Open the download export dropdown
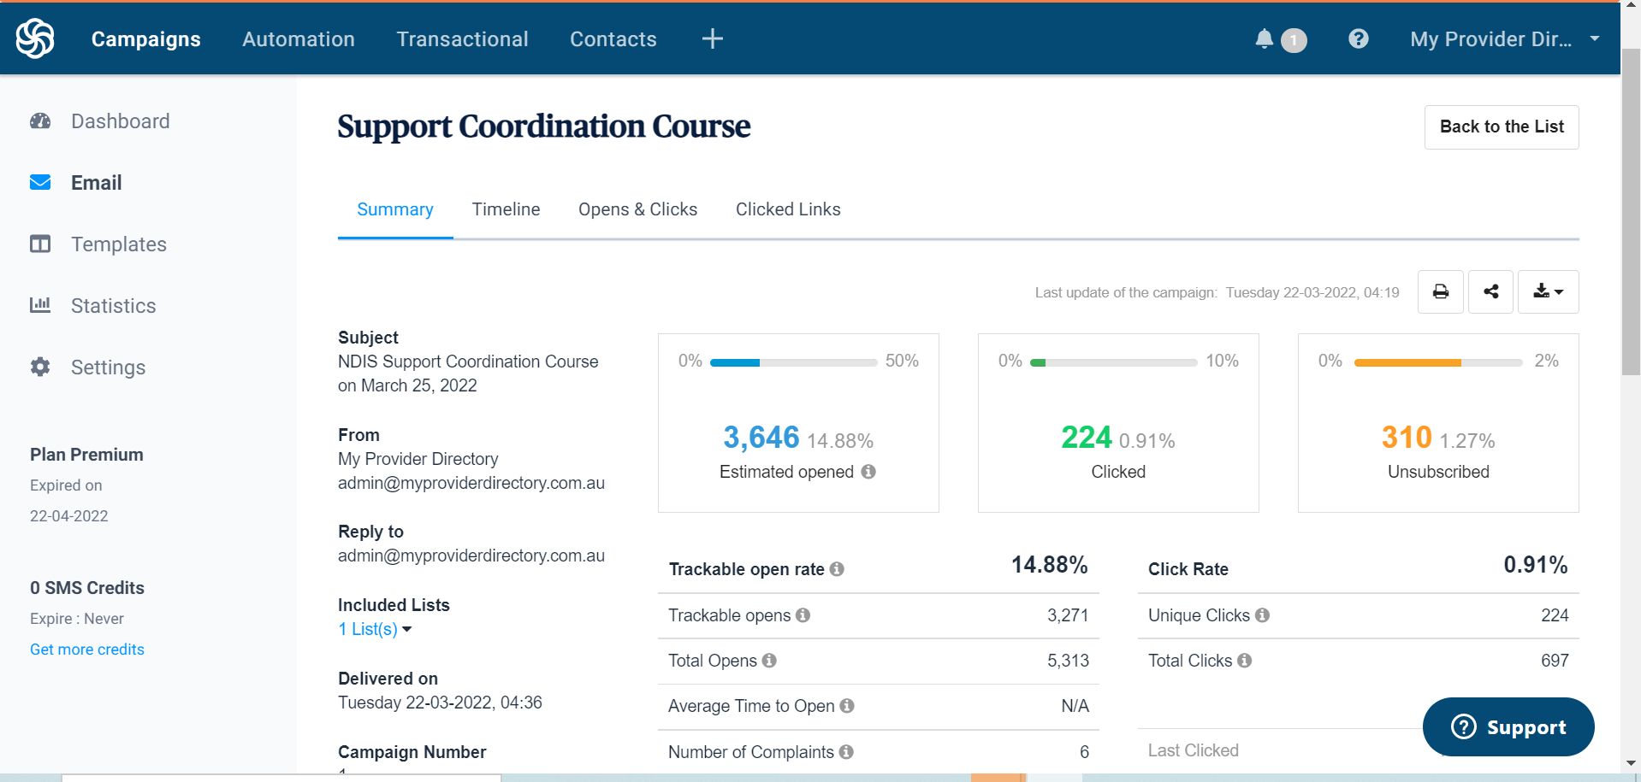Screen dimensions: 1641x782 point(1548,292)
